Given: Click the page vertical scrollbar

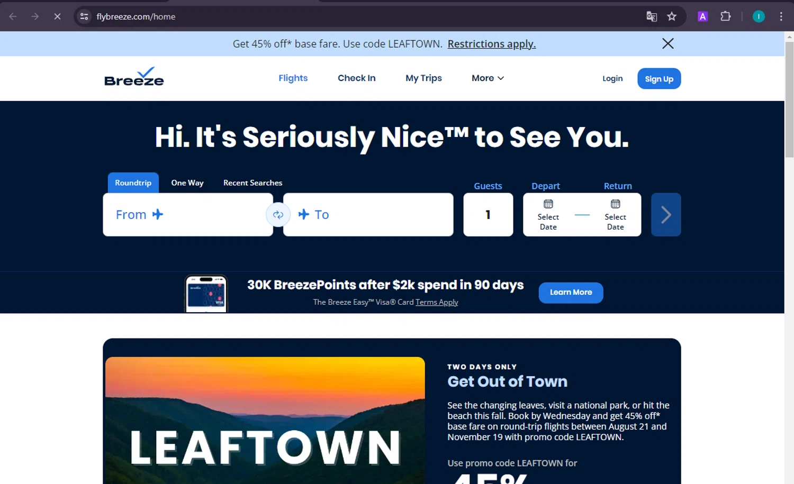Looking at the screenshot, I should point(789,99).
